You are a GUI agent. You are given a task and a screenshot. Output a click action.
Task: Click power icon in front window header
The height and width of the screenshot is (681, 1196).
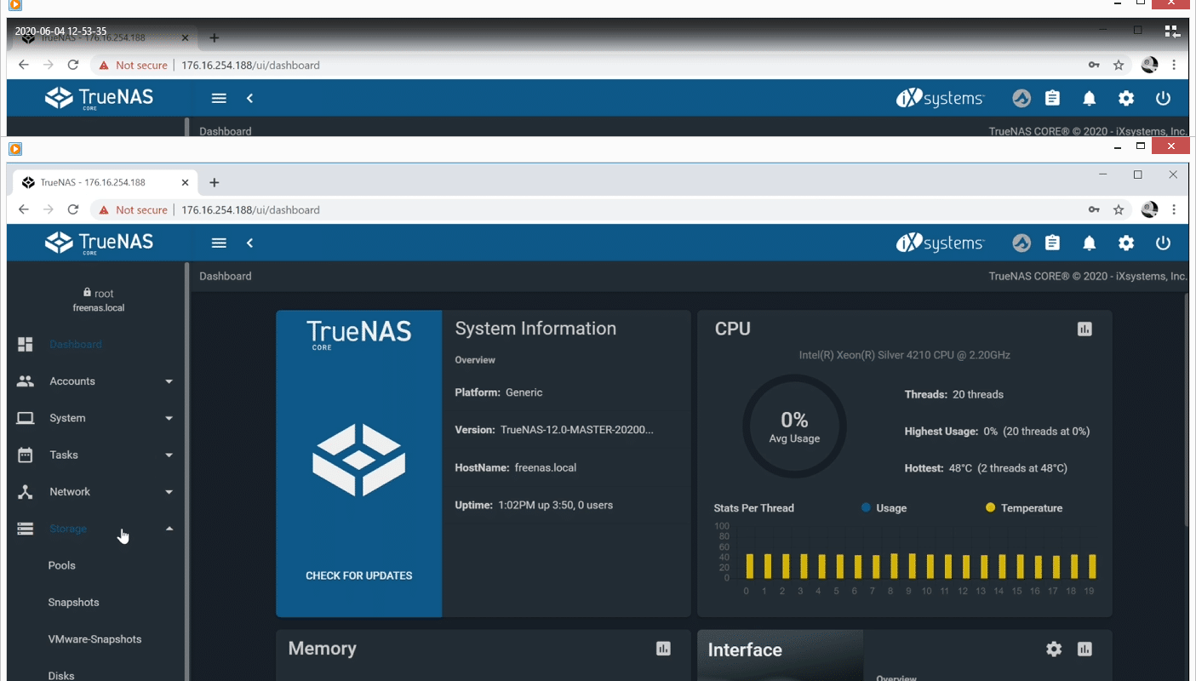click(x=1164, y=243)
